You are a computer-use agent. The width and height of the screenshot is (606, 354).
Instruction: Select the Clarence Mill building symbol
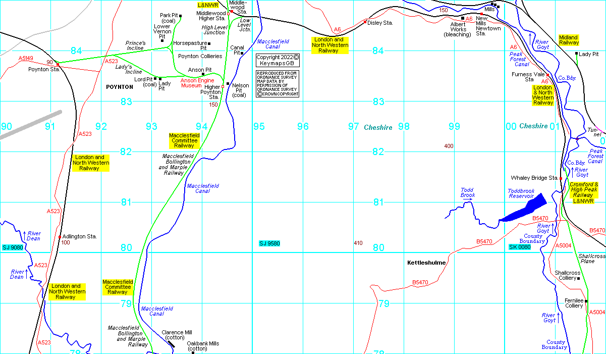(x=171, y=343)
